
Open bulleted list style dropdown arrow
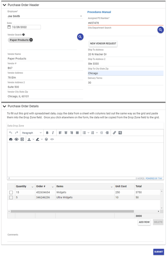coord(88,133)
